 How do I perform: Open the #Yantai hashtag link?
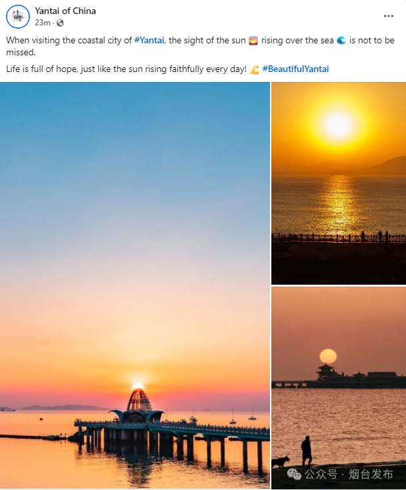pos(149,40)
